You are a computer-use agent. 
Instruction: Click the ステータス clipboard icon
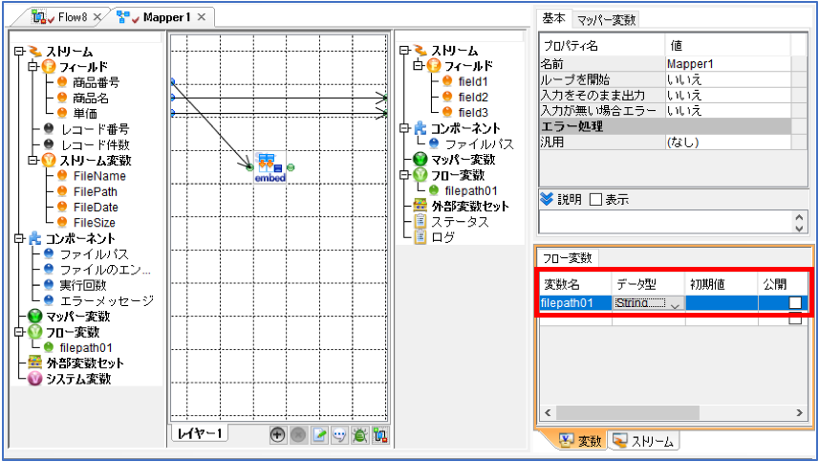pyautogui.click(x=420, y=221)
